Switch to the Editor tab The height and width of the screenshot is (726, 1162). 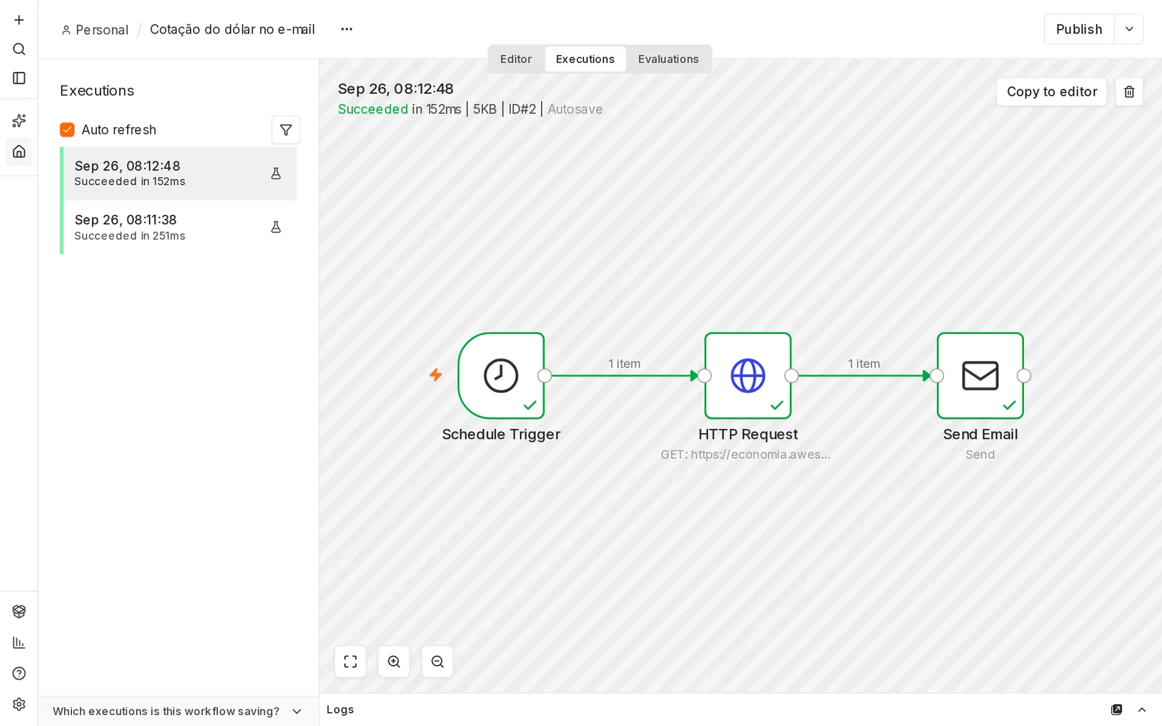tap(516, 59)
